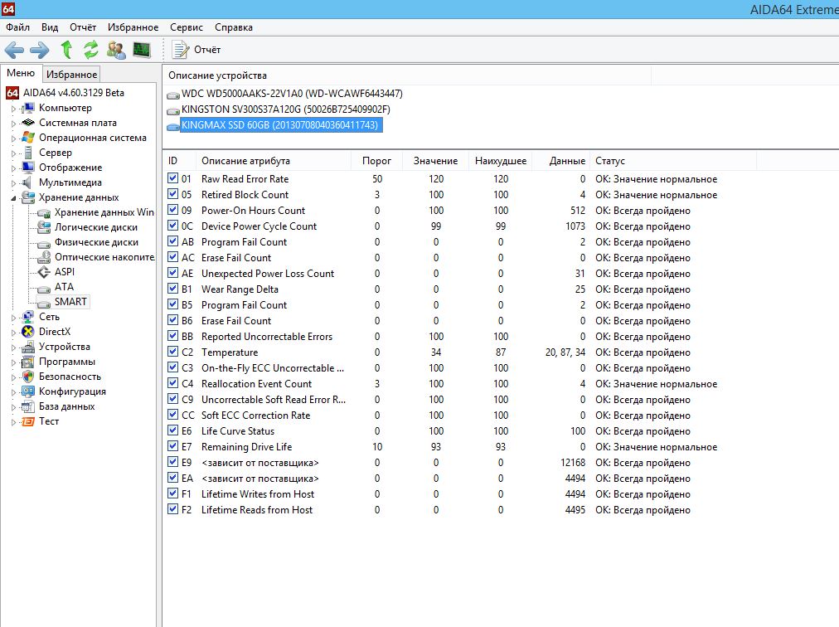This screenshot has width=839, height=627.
Task: Click the Описание устройства column header
Action: (x=407, y=75)
